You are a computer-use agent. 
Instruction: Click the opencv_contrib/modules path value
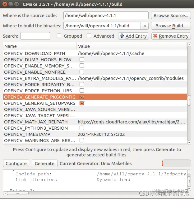tap(131, 78)
